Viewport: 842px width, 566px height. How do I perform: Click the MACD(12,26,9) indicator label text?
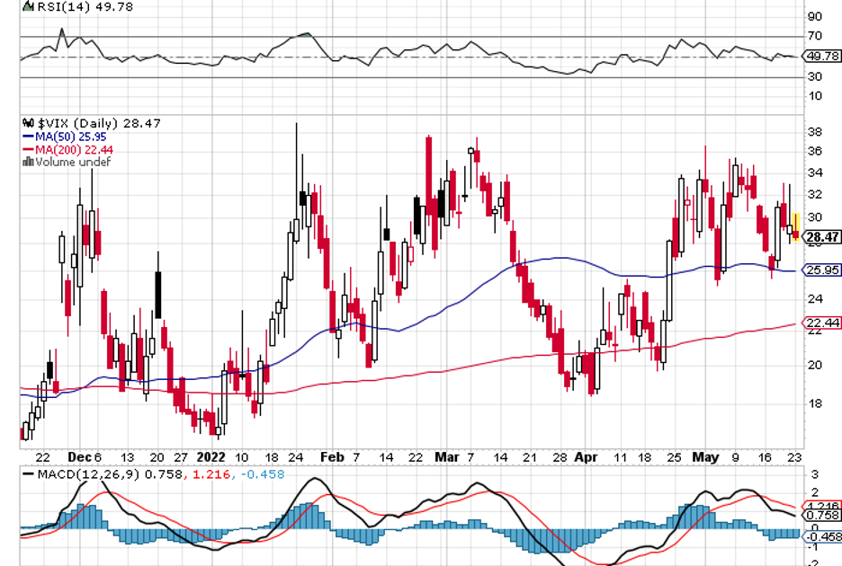tap(85, 473)
